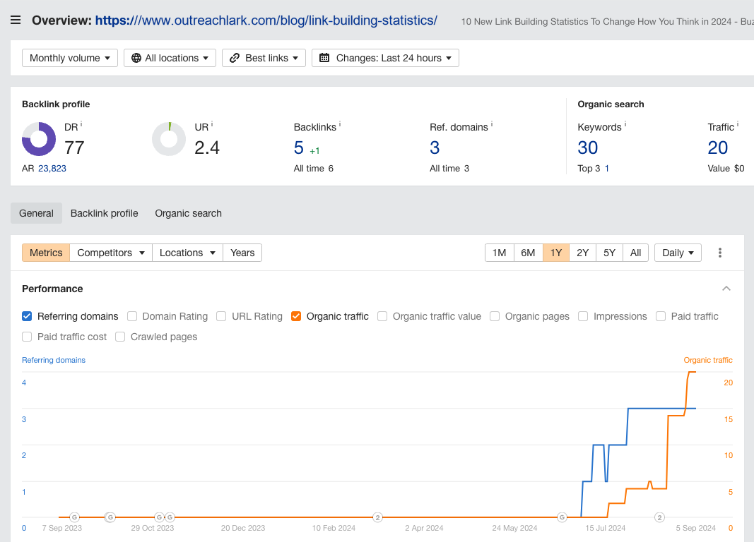Enable Crawled pages checkbox

click(120, 337)
